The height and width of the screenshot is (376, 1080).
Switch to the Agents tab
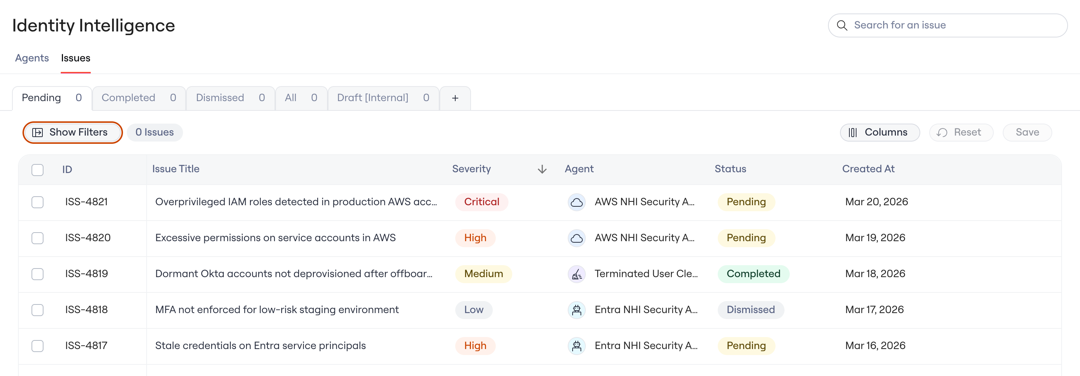point(32,58)
